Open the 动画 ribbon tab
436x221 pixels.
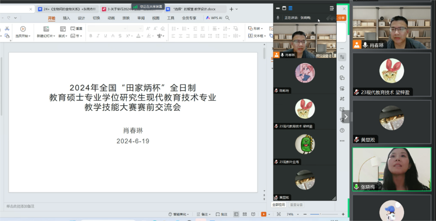pos(111,18)
